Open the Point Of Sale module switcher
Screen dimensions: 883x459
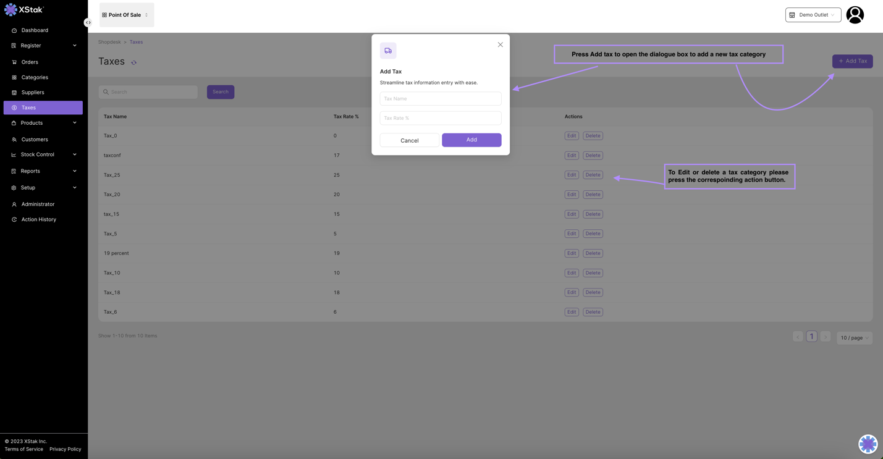[126, 15]
